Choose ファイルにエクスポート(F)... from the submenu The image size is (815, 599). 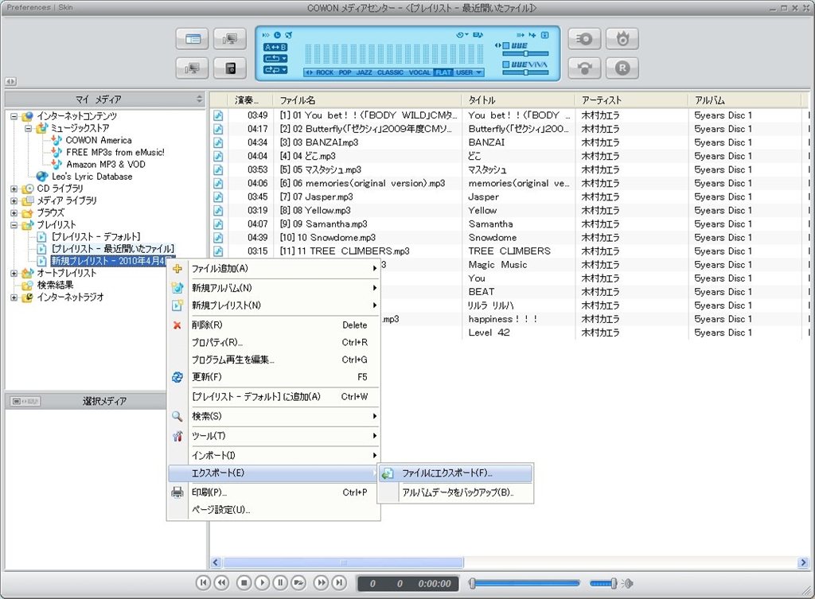(x=446, y=473)
